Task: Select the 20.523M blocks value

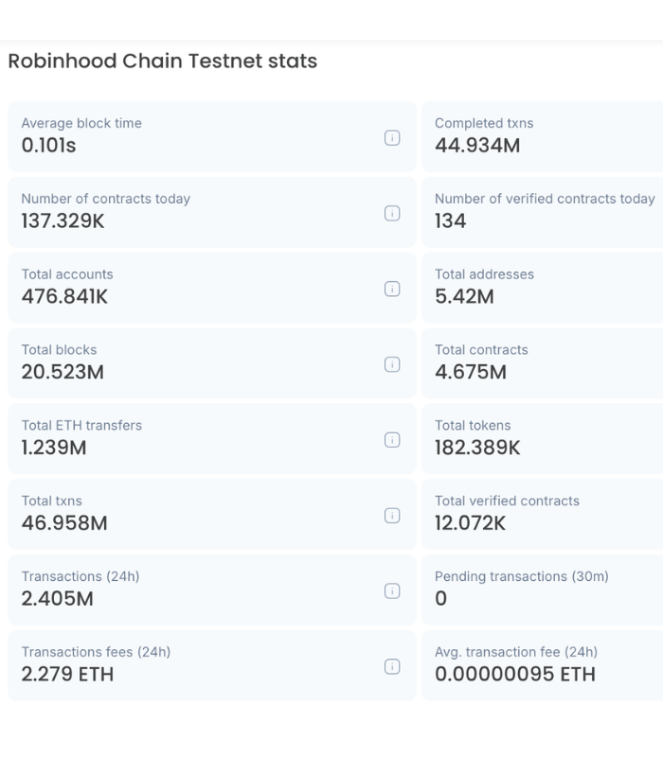Action: click(63, 372)
